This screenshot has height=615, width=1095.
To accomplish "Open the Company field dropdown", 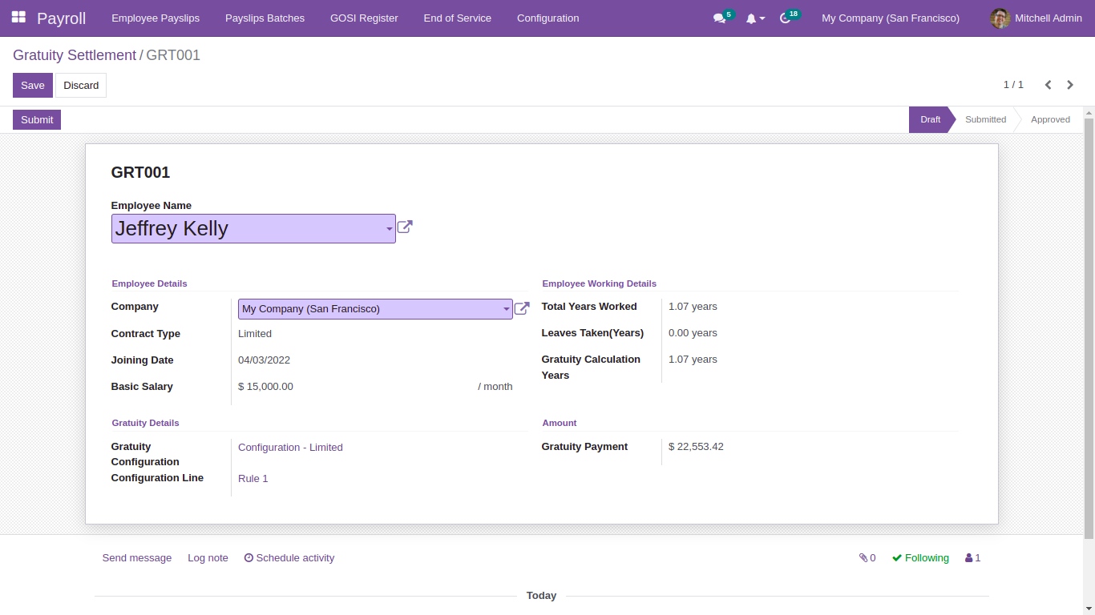I will point(506,308).
